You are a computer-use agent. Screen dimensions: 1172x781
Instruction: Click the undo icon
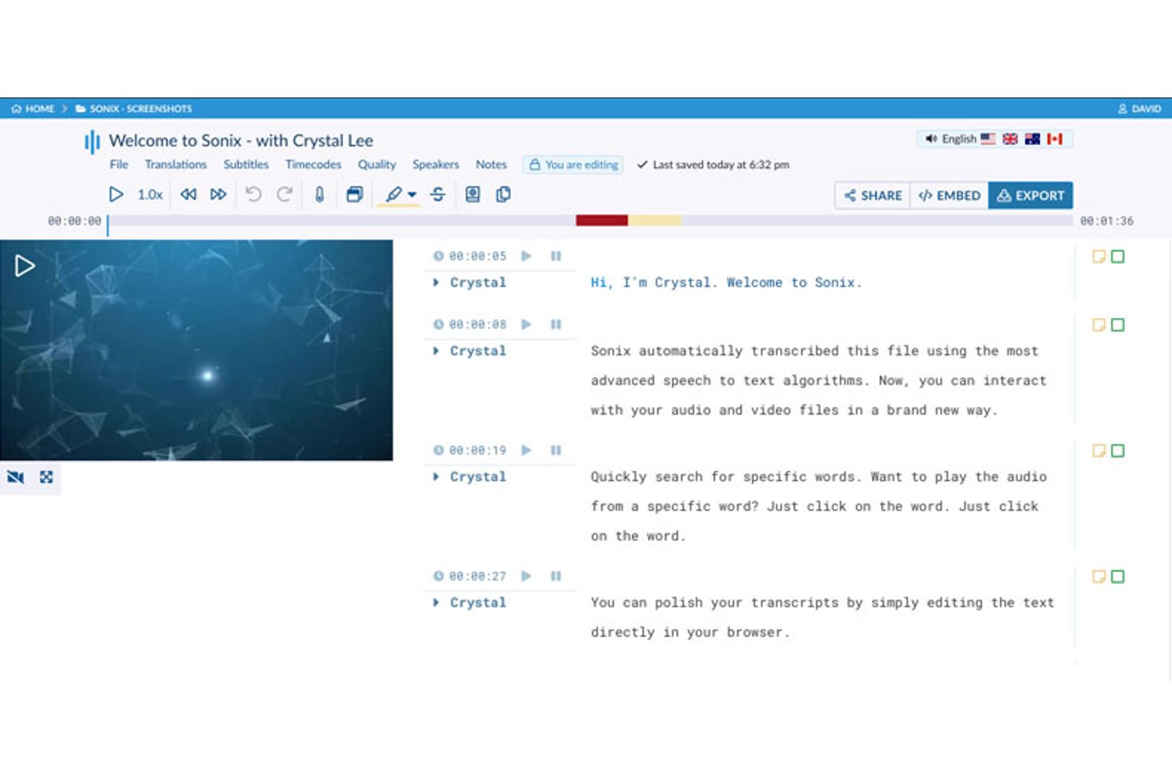[253, 194]
